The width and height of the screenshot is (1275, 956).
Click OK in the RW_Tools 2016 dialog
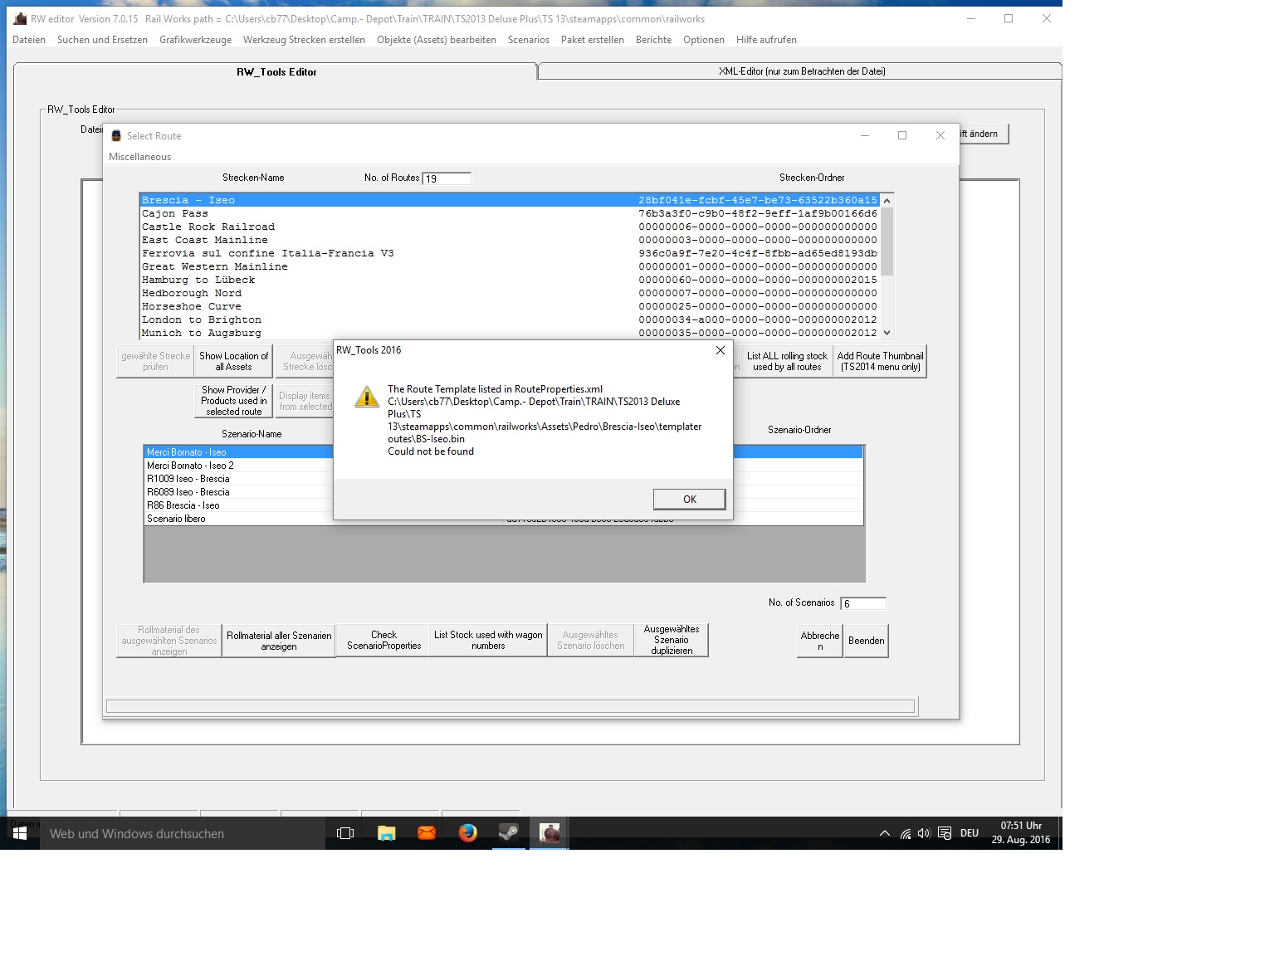click(x=689, y=499)
